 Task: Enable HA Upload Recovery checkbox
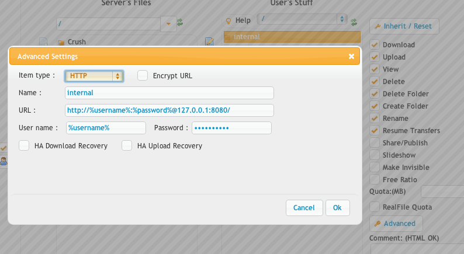(x=127, y=145)
